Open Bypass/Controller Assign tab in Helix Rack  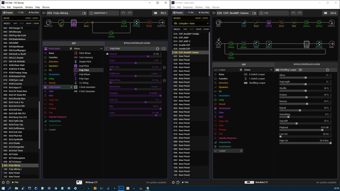pyautogui.click(x=307, y=64)
